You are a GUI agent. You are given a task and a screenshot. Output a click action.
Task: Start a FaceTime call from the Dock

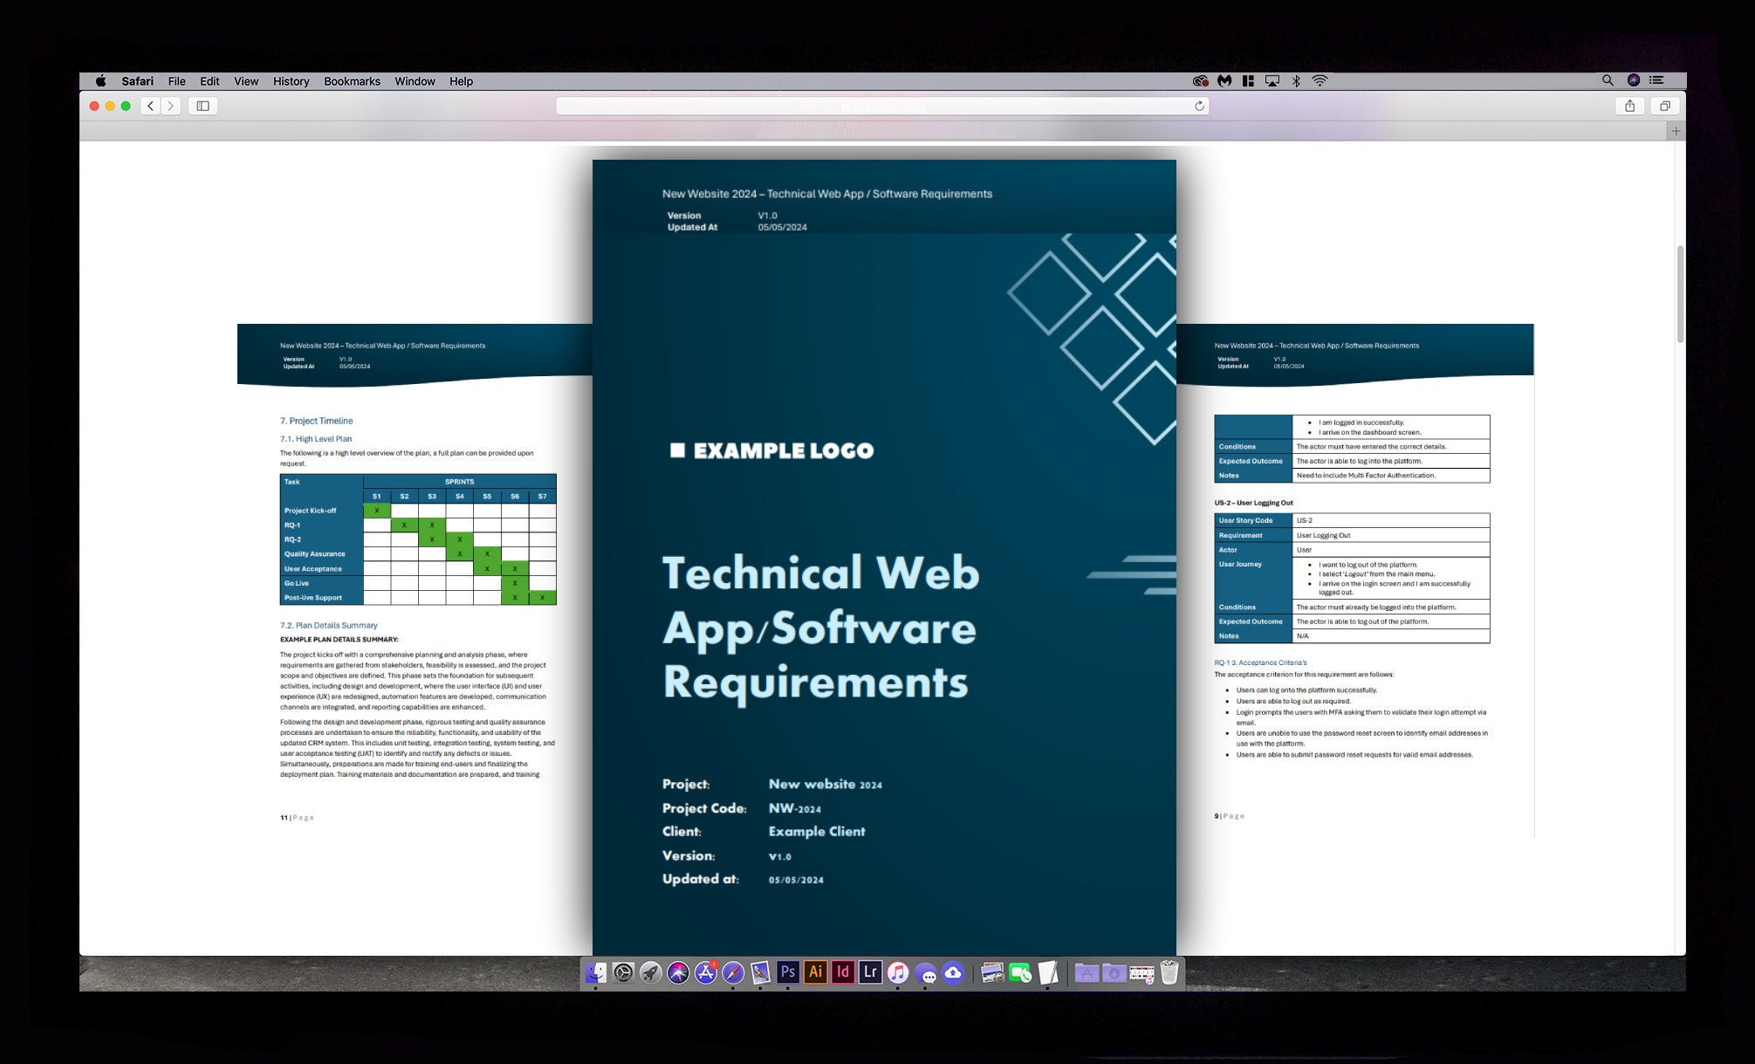point(1019,971)
